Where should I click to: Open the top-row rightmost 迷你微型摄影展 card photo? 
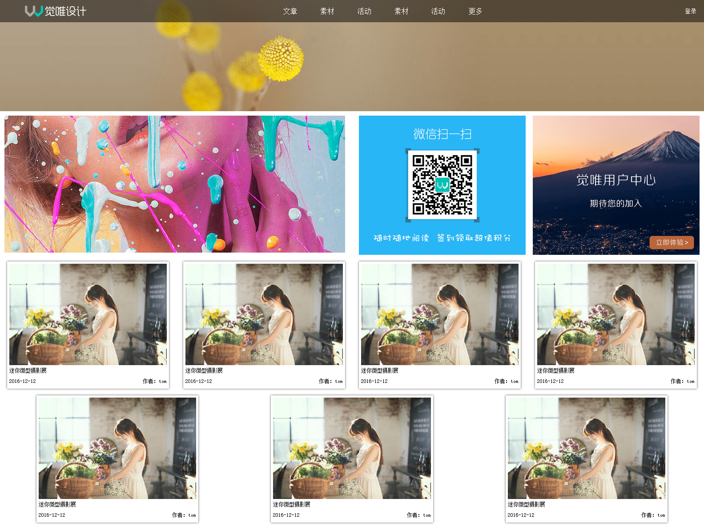[x=616, y=314]
